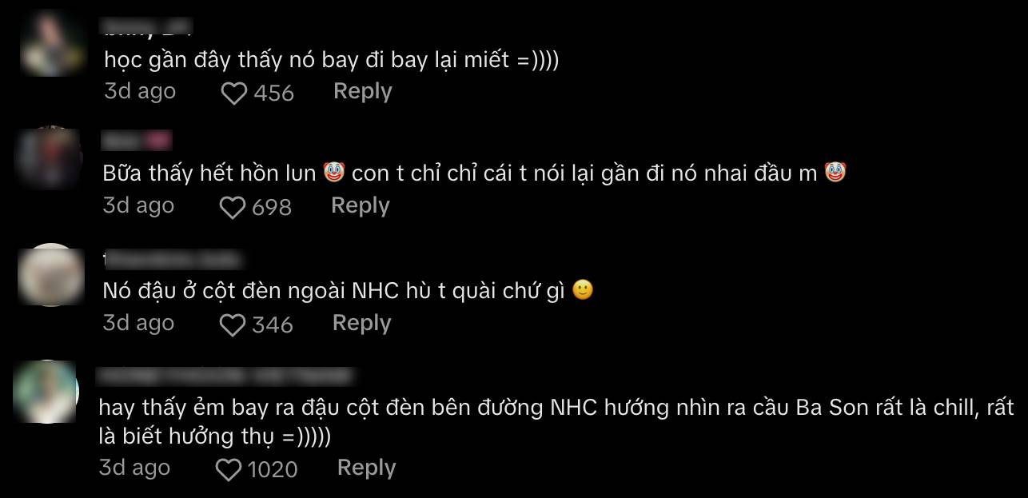Viewport: 1028px width, 498px height.
Task: Reply to the 'Bữa thấy hết hồn lun' comment
Action: tap(361, 205)
